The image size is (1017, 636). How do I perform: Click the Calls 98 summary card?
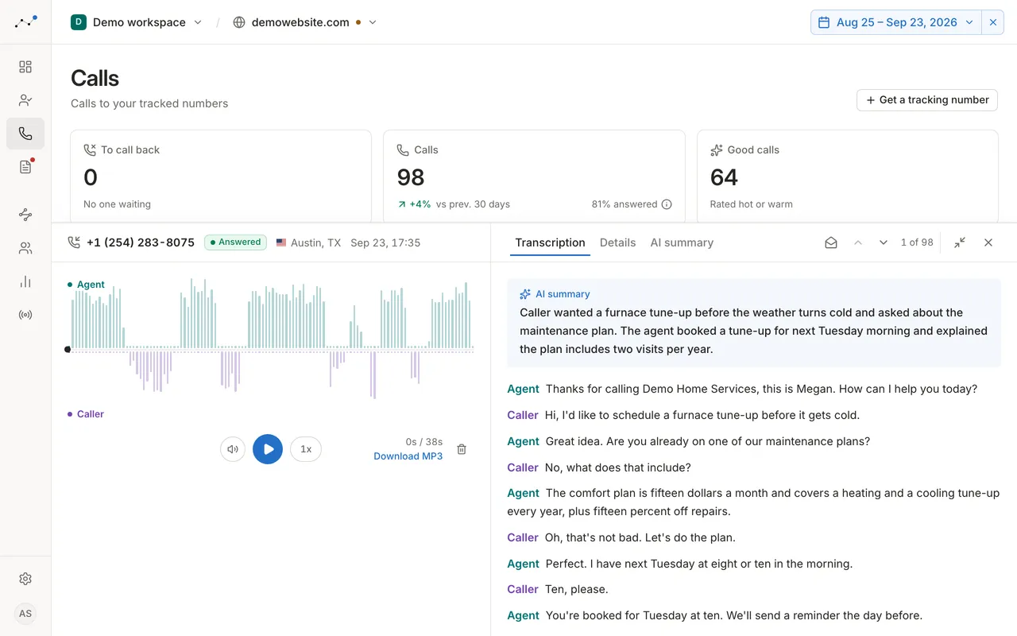tap(534, 176)
